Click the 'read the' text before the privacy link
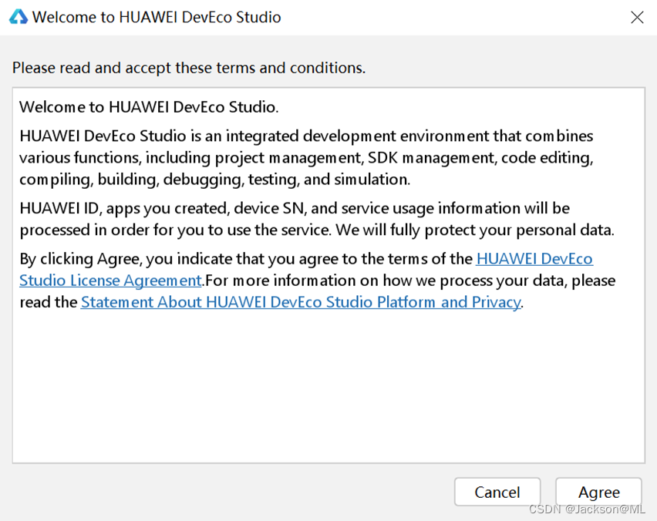The image size is (657, 521). click(x=49, y=302)
